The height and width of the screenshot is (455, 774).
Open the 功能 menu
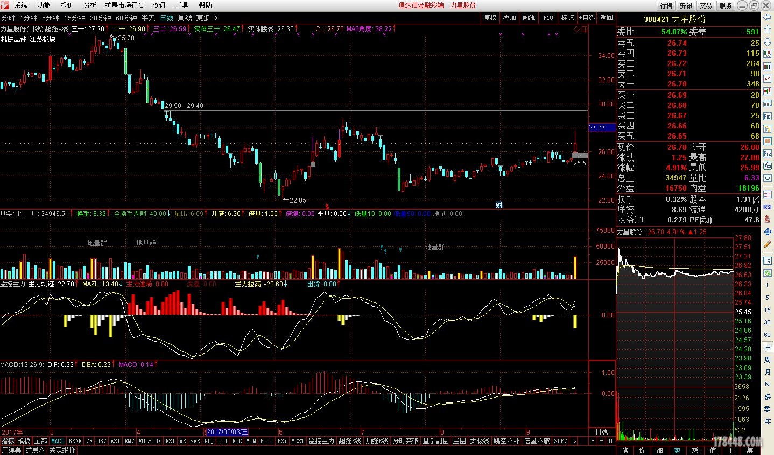(x=44, y=5)
